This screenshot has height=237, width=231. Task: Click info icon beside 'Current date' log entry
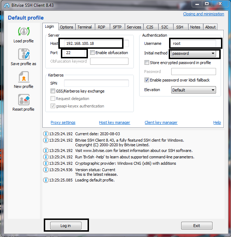pyautogui.click(x=46, y=134)
